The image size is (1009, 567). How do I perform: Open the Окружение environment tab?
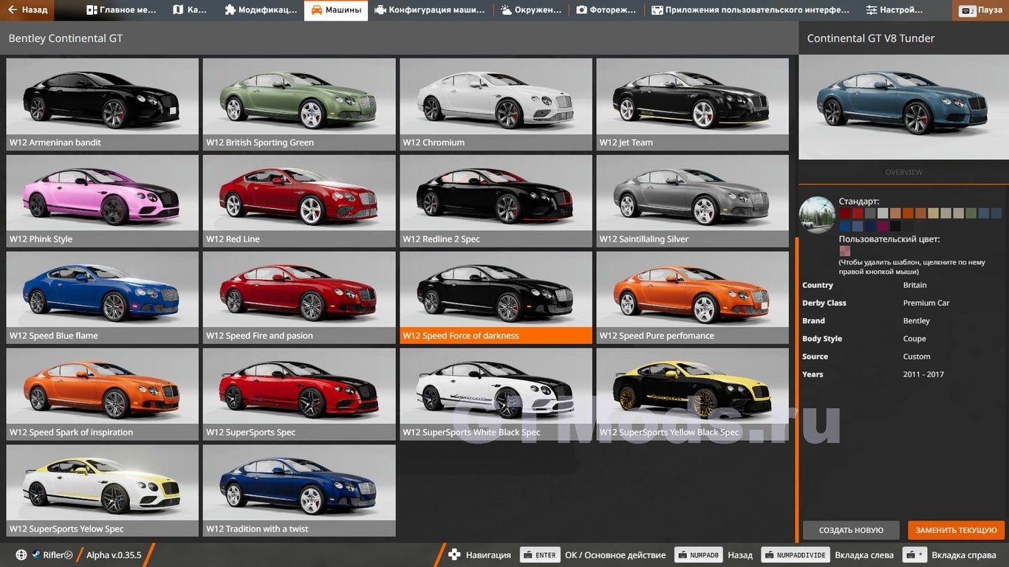click(x=531, y=10)
